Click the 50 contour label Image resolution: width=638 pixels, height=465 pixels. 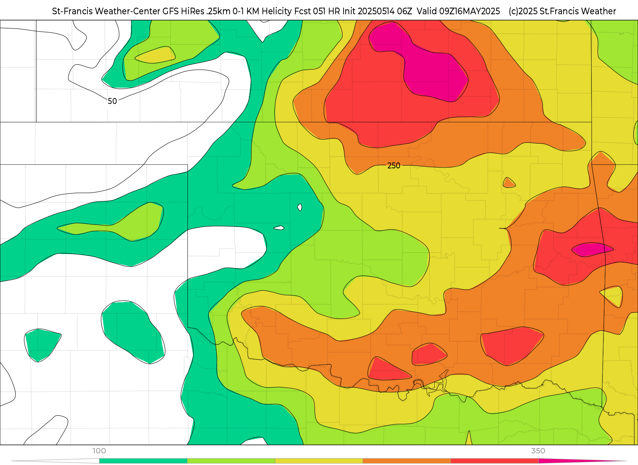click(x=112, y=101)
